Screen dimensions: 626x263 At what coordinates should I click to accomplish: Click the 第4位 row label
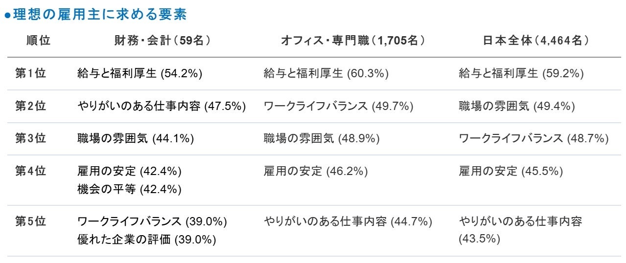click(30, 171)
